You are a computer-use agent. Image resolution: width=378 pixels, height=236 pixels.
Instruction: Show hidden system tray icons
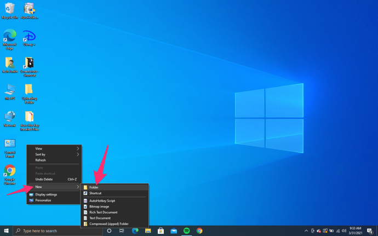[x=306, y=231]
